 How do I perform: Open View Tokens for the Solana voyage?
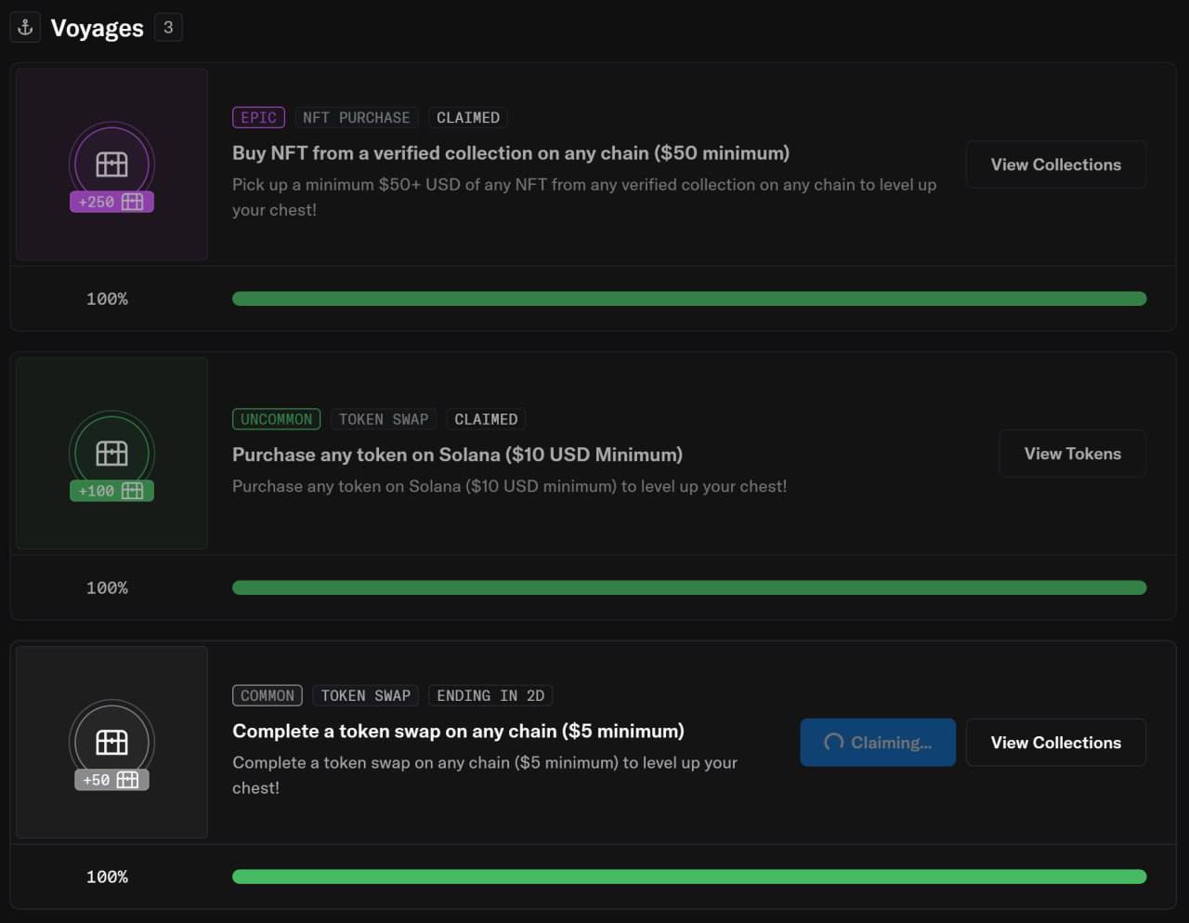(x=1072, y=454)
